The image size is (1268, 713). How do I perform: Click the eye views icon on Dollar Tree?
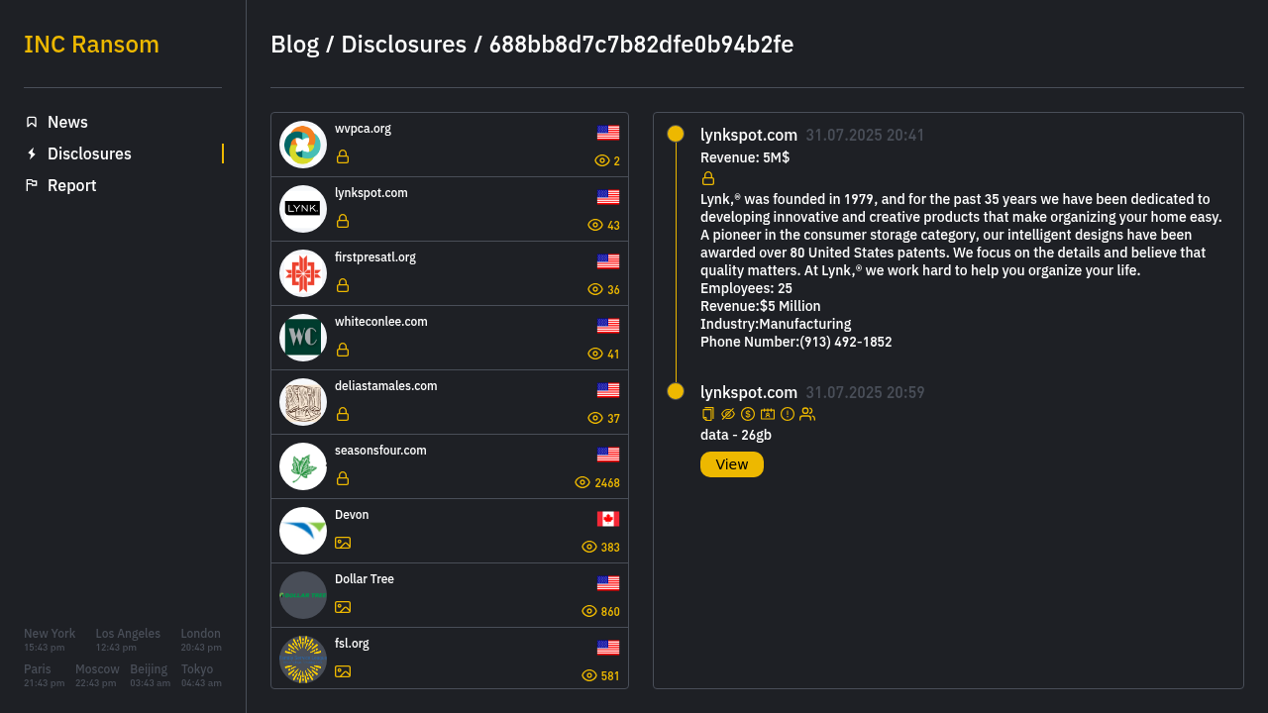(x=589, y=611)
